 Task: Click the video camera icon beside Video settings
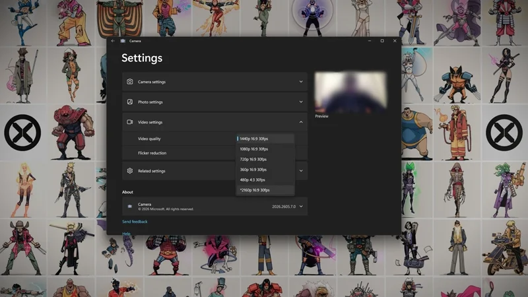129,122
